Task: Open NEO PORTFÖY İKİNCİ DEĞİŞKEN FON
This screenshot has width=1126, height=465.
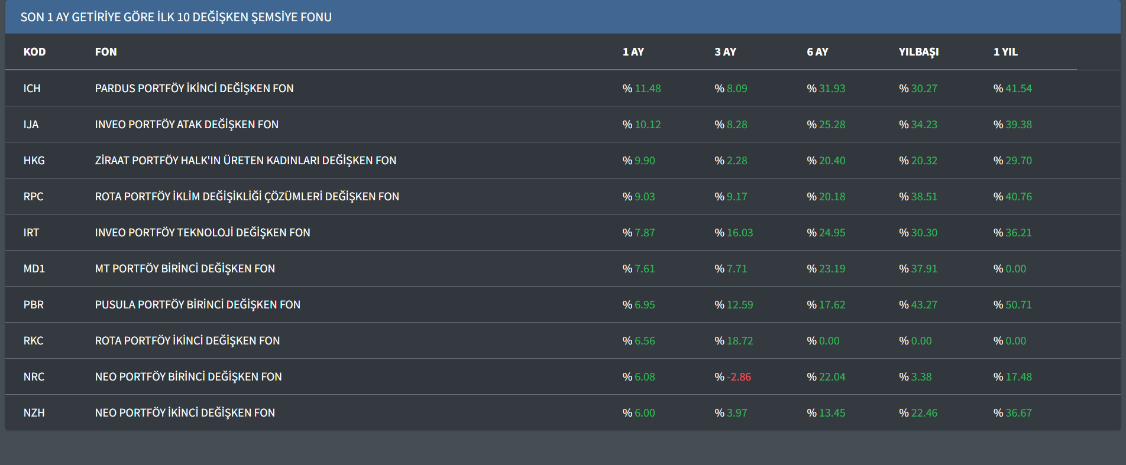Action: 185,413
